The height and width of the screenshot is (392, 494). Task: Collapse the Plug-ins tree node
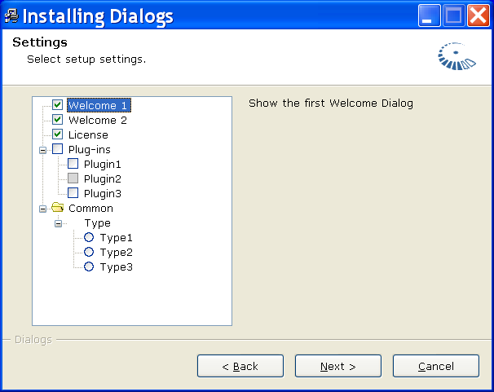coord(43,150)
